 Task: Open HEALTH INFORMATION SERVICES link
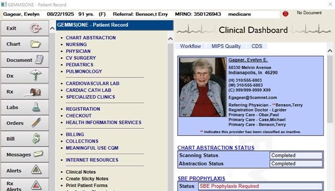(104, 123)
